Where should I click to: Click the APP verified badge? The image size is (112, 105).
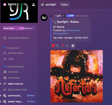tap(70, 16)
